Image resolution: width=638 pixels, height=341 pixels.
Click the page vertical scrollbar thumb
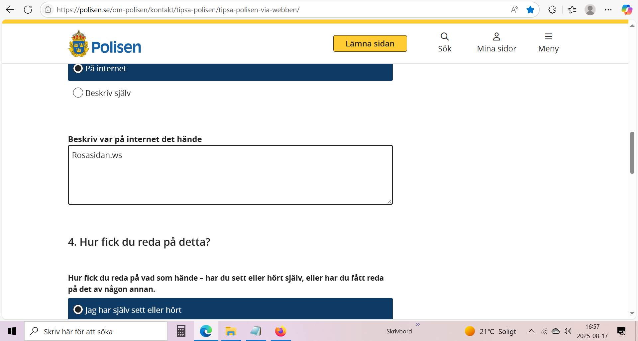click(x=632, y=153)
